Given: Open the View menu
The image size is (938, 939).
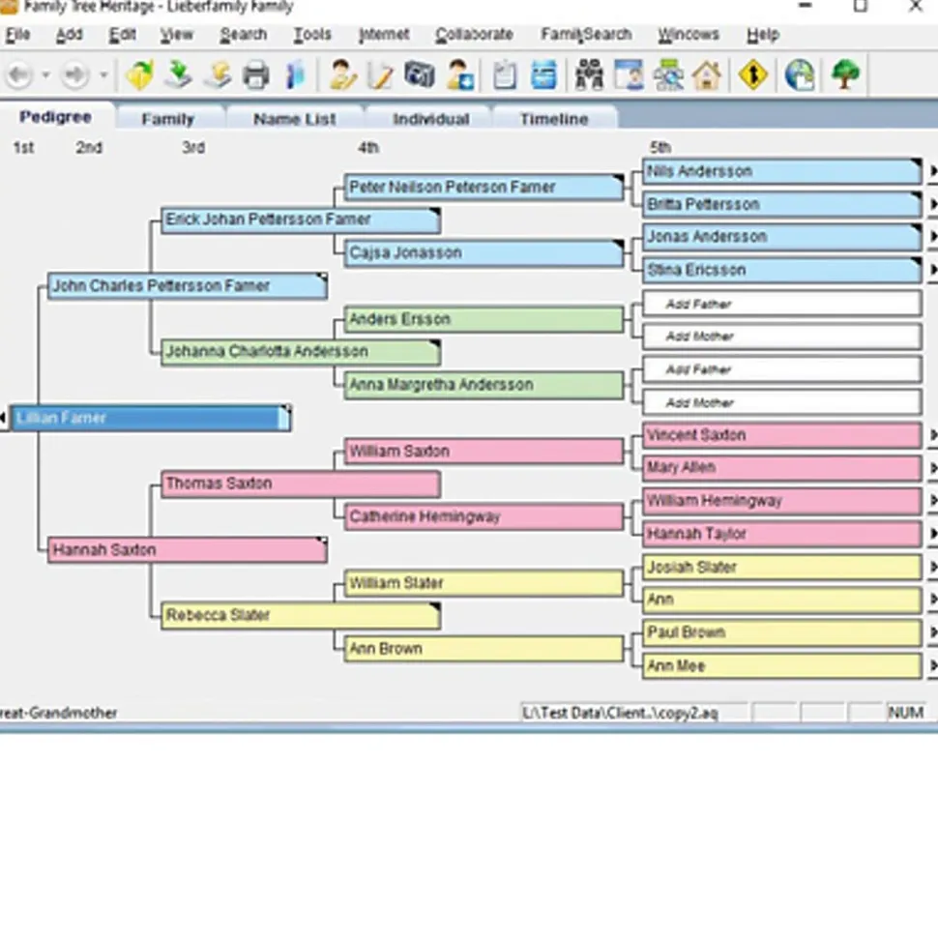Looking at the screenshot, I should click(x=177, y=35).
